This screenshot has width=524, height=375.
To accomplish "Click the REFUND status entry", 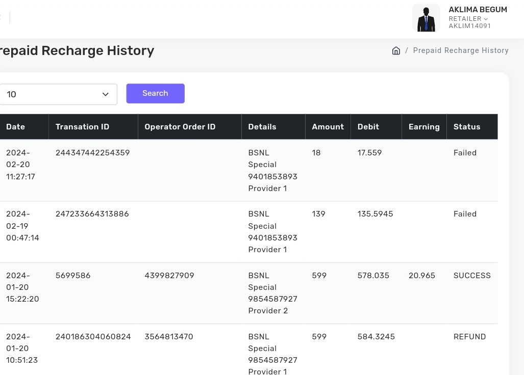I will pos(469,337).
